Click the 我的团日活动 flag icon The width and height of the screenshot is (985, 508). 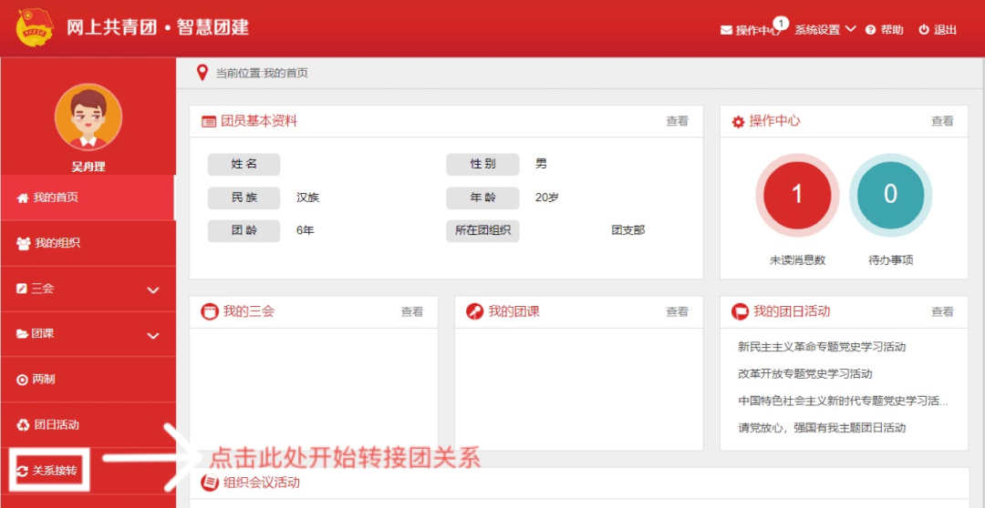pyautogui.click(x=740, y=311)
